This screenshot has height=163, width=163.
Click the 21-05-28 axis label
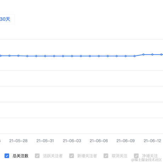point(18,141)
